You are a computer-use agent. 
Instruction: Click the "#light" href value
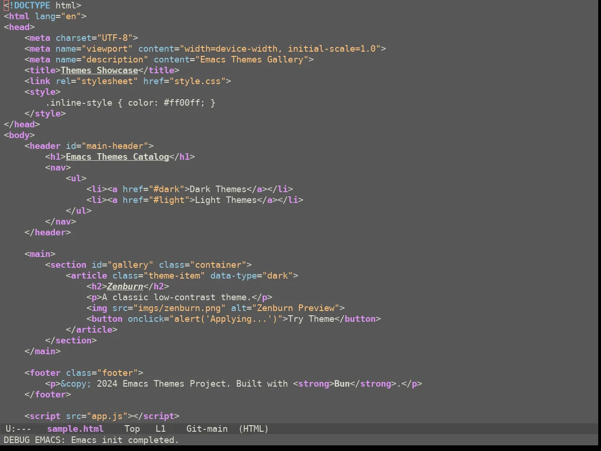pyautogui.click(x=170, y=200)
